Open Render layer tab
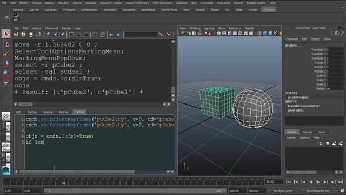The height and width of the screenshot is (195, 346). tap(307, 132)
